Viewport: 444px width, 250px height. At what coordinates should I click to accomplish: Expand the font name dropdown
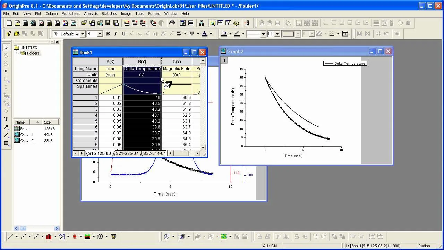[83, 34]
